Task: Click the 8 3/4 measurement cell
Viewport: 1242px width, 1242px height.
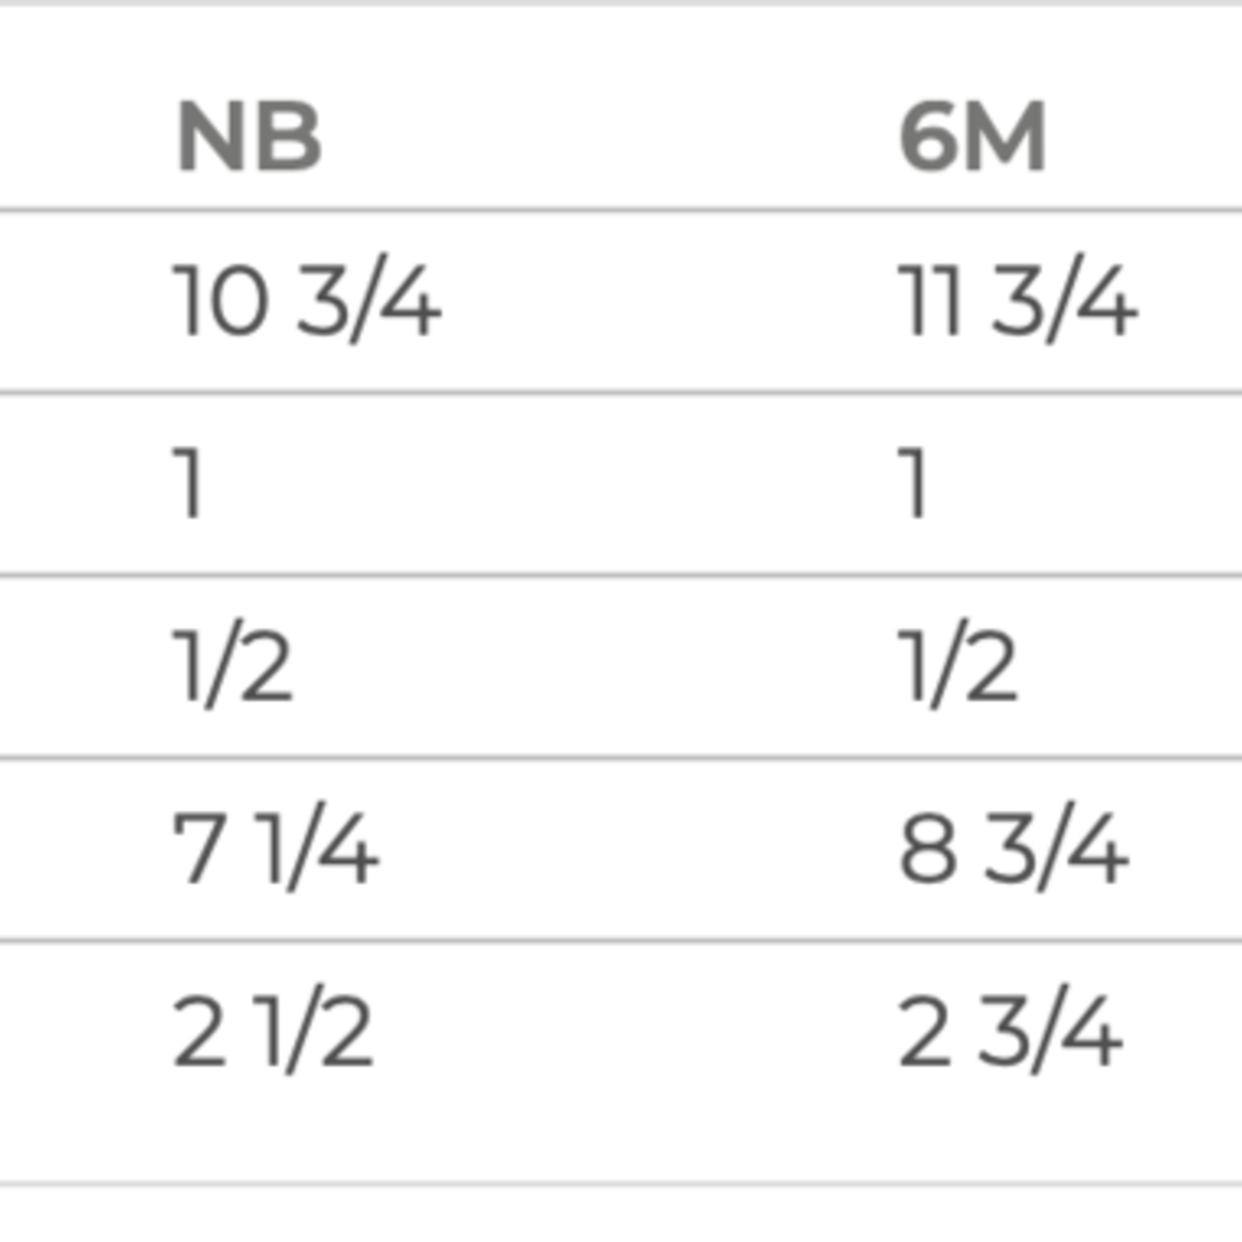Action: pyautogui.click(x=1014, y=848)
